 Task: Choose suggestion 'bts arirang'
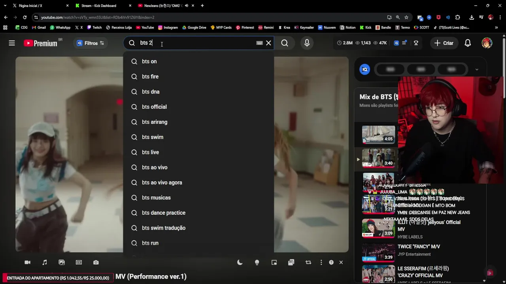tap(198, 122)
